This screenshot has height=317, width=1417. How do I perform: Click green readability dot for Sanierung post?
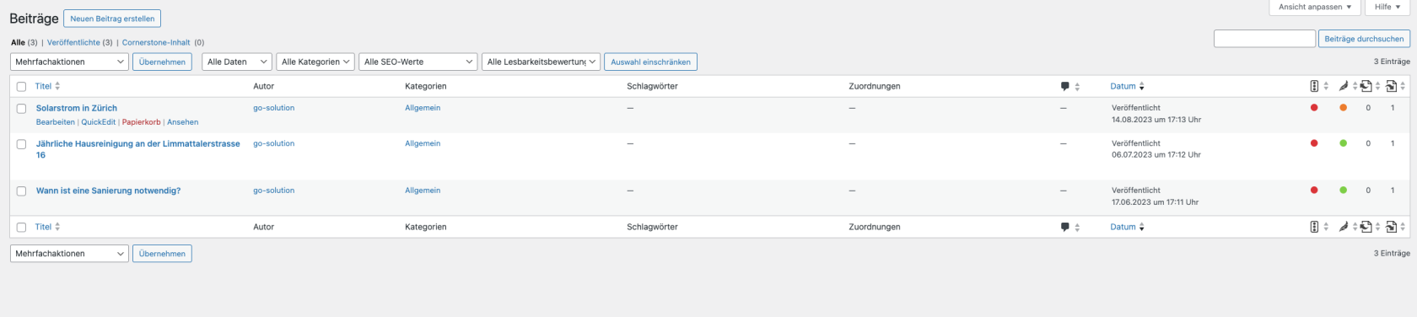click(x=1344, y=191)
